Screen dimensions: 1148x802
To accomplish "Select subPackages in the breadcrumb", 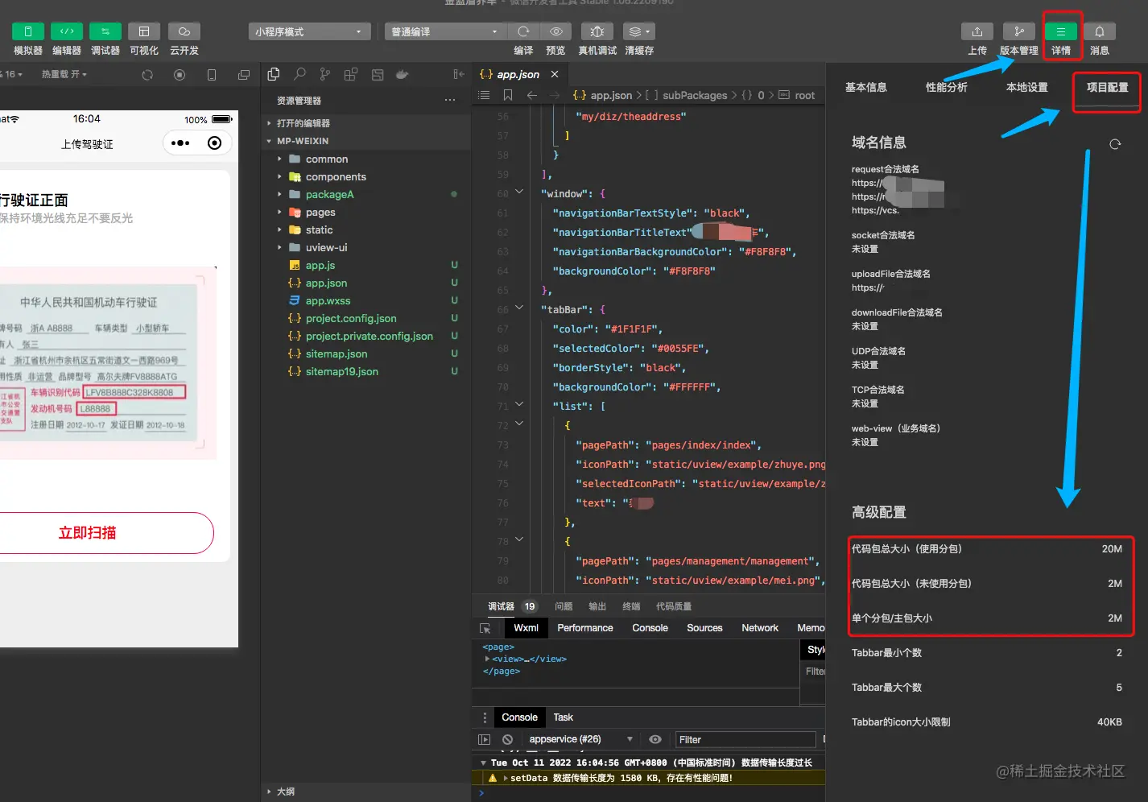I will [x=695, y=95].
